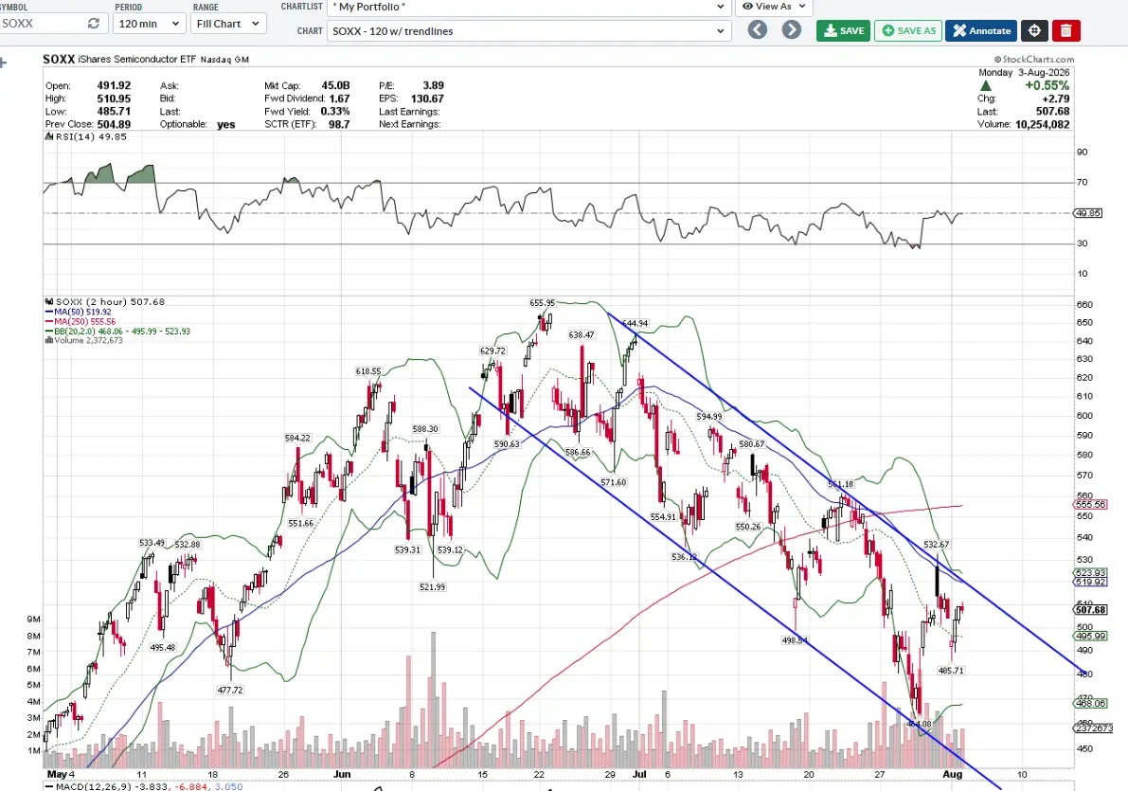Screen dimensions: 1128x791
Task: Click the blue Annotate button
Action: (981, 30)
